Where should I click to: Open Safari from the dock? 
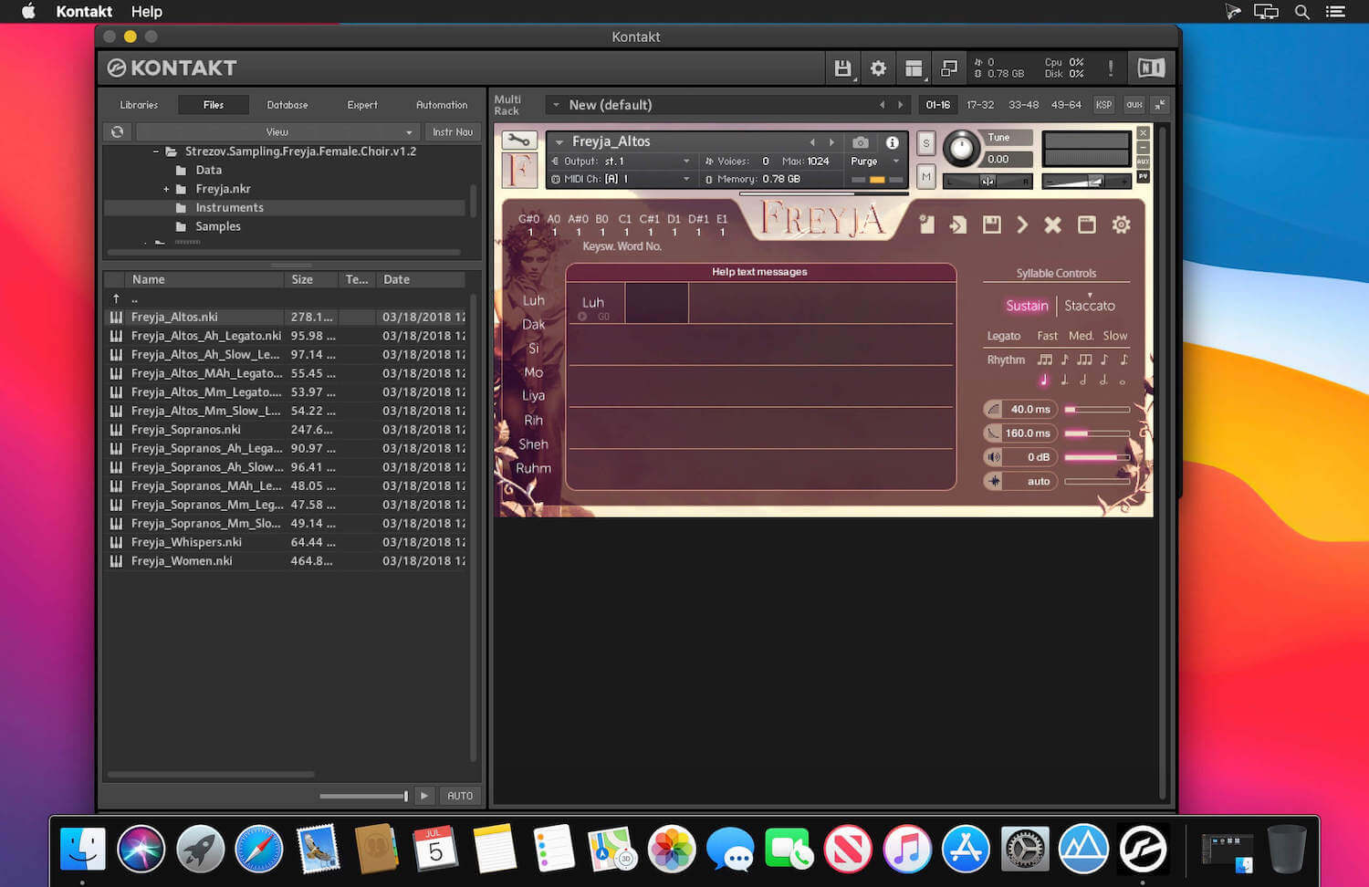[x=258, y=848]
